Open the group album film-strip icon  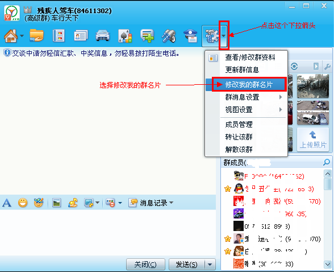coord(59,36)
